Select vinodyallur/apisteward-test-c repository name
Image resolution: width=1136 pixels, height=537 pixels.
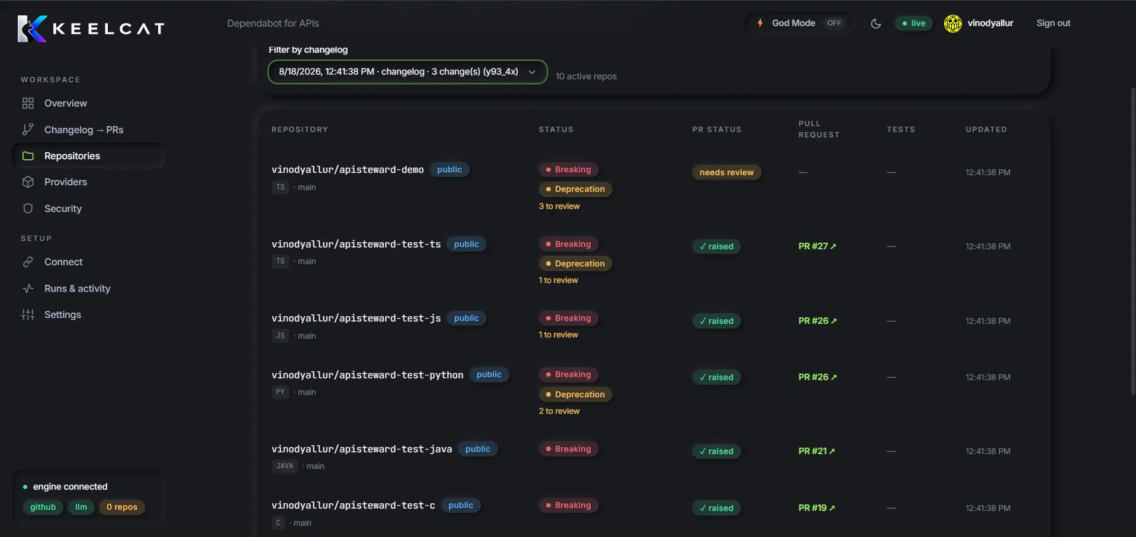point(353,506)
